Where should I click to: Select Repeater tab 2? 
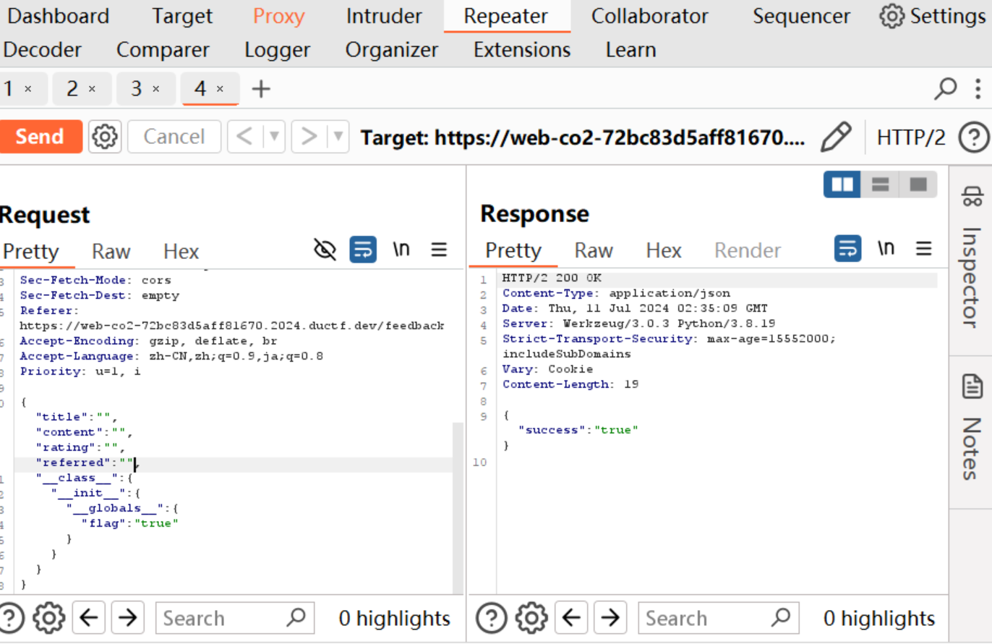(x=81, y=89)
